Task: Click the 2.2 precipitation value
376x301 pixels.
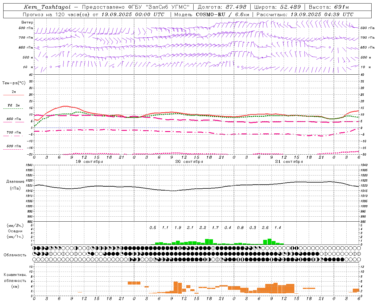Action: tap(203, 228)
